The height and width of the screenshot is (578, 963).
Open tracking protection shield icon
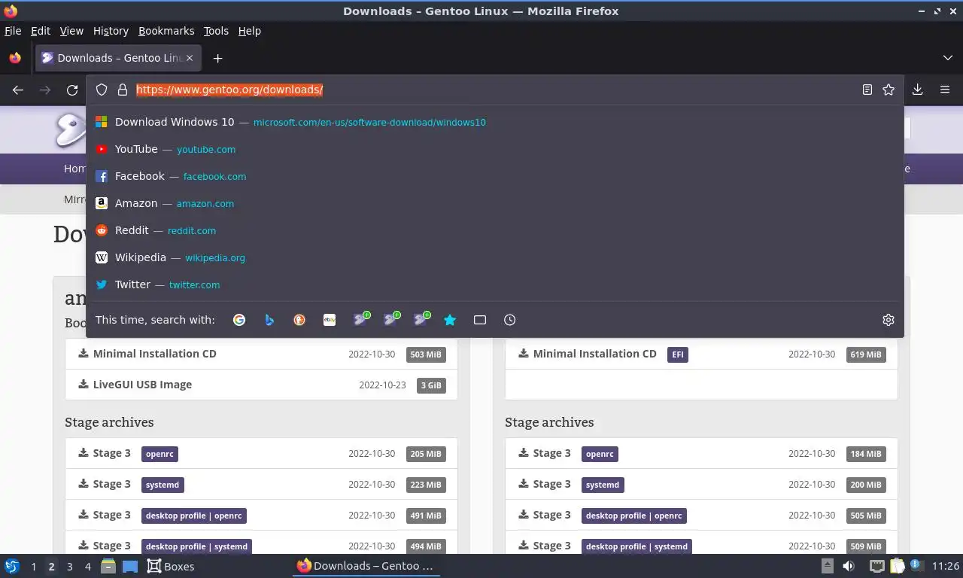(x=102, y=90)
